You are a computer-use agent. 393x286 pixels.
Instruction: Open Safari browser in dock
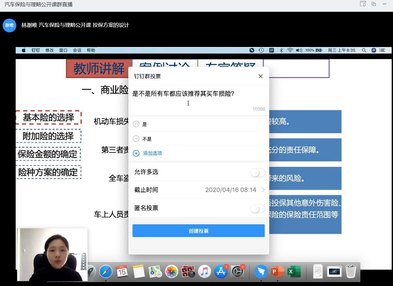(106, 271)
